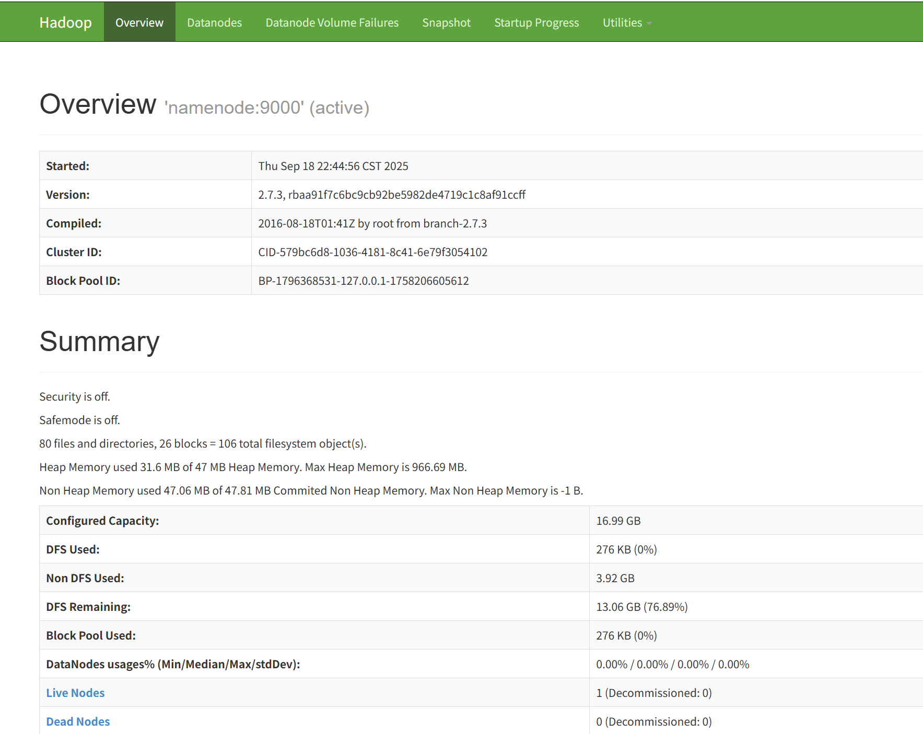Screen dimensions: 923x734
Task: Select usages value '0.00% / 0.00% / 0.00% / 0.00%'
Action: pos(673,664)
